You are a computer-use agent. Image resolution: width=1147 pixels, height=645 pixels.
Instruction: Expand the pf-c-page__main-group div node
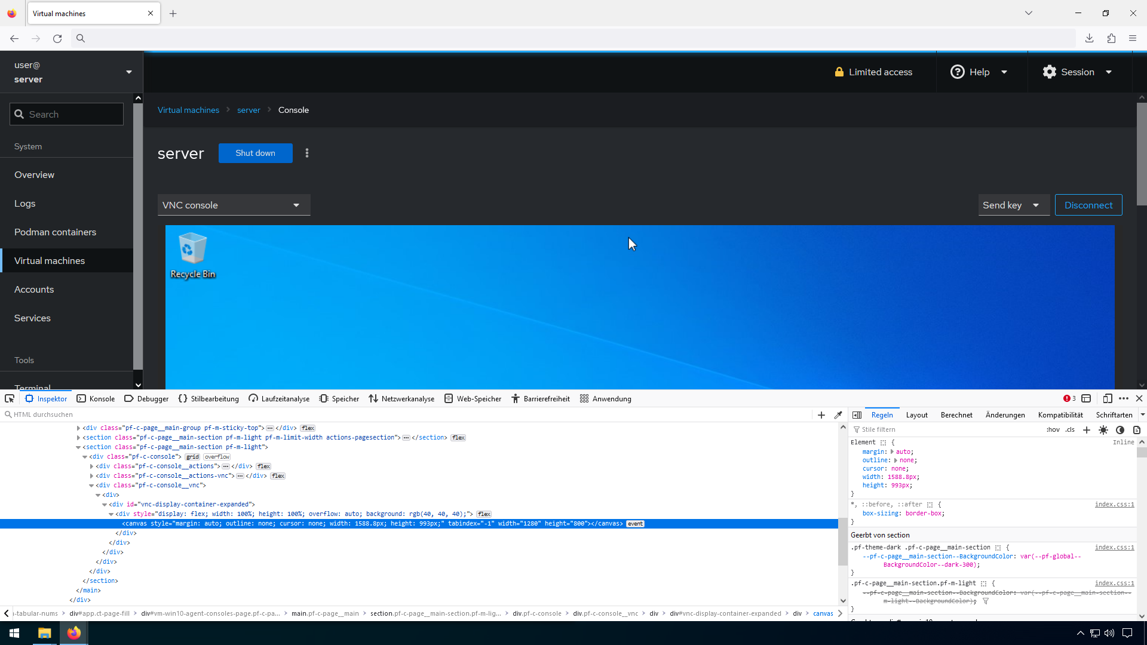[78, 428]
